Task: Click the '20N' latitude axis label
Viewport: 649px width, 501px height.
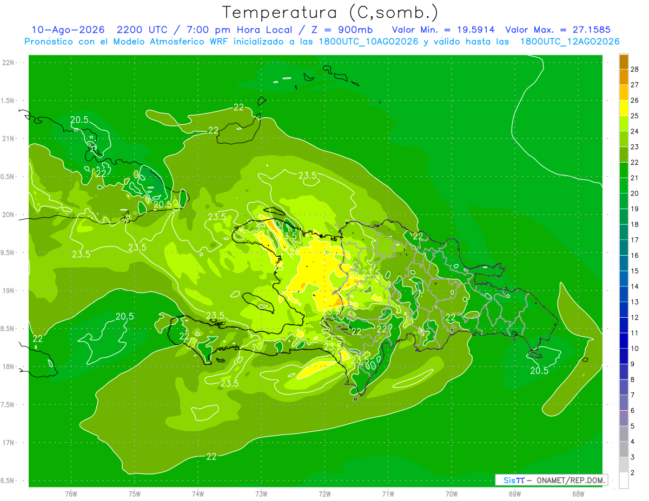Action: [9, 215]
